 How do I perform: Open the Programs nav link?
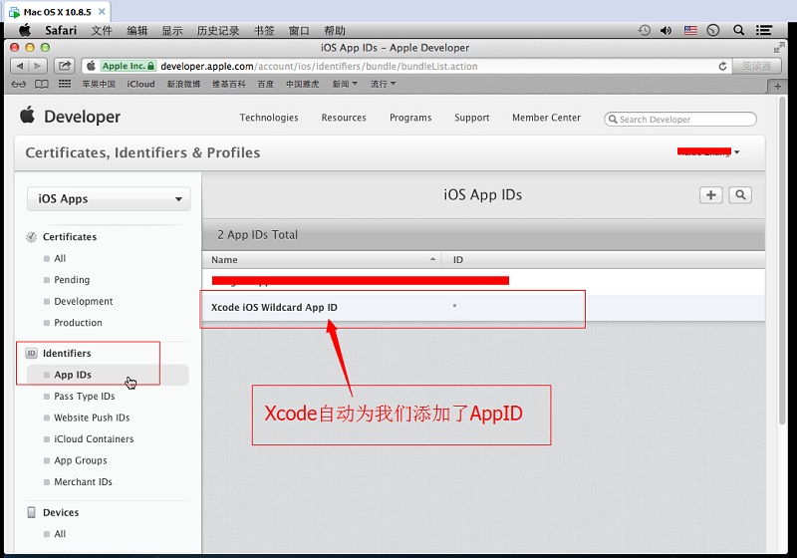[x=410, y=118]
